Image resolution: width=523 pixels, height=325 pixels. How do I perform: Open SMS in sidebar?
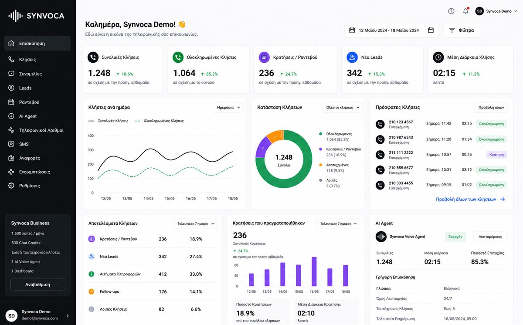tap(37, 144)
